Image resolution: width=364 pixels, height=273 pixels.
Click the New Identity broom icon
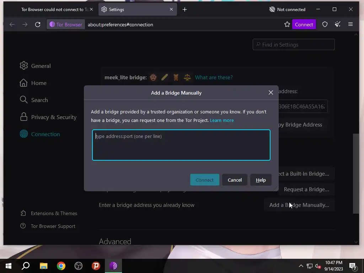(338, 24)
